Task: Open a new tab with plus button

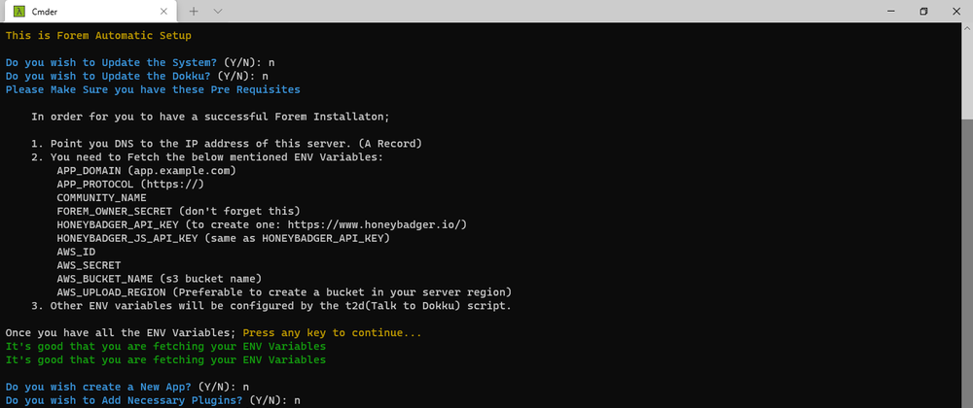Action: coord(194,11)
